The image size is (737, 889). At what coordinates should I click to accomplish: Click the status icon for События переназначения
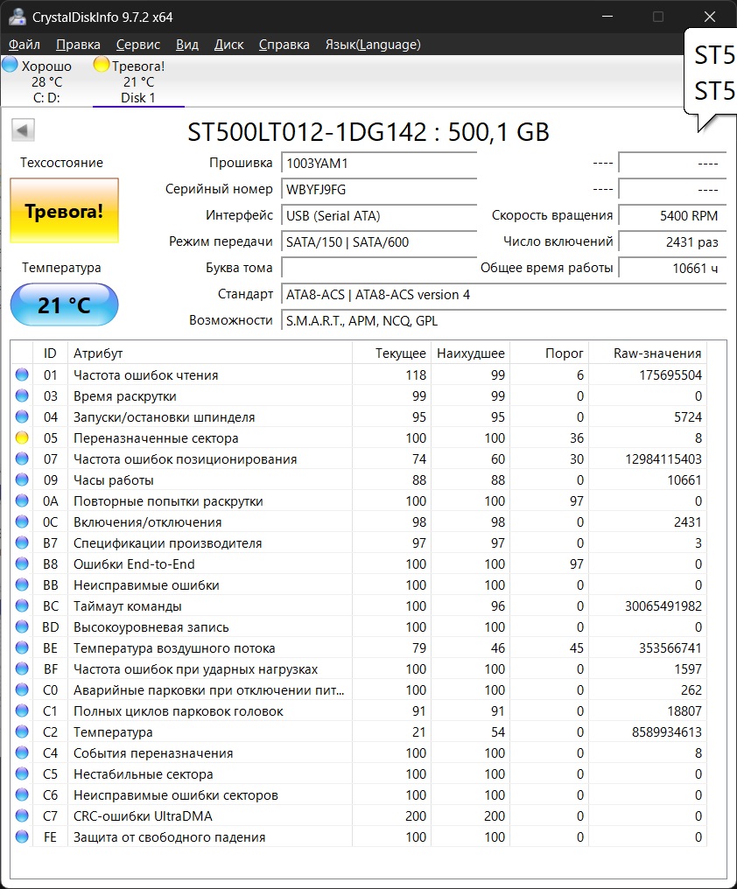[x=22, y=752]
